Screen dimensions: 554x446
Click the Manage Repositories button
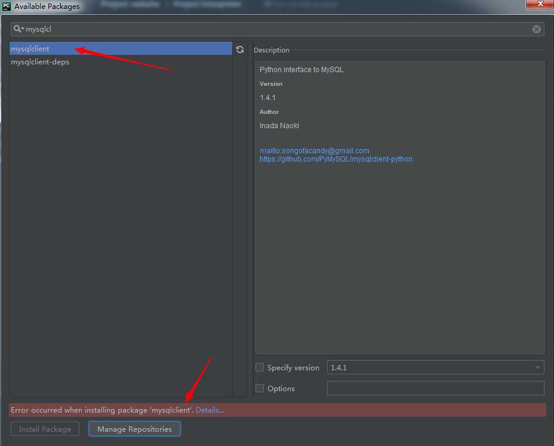pyautogui.click(x=134, y=429)
